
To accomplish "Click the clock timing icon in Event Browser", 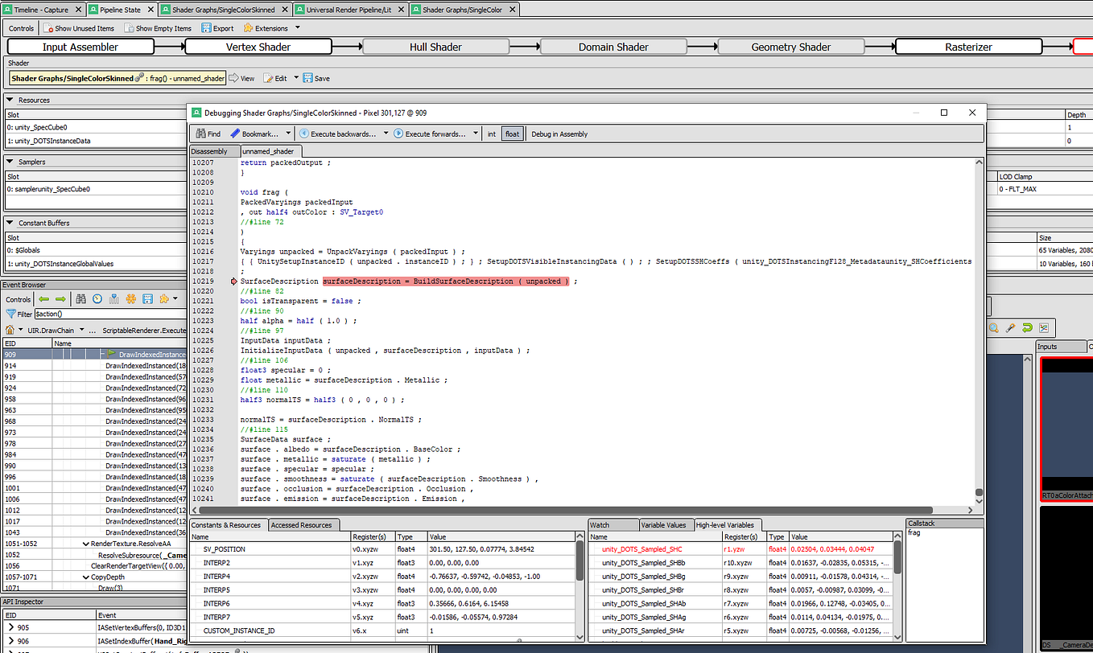I will point(97,298).
